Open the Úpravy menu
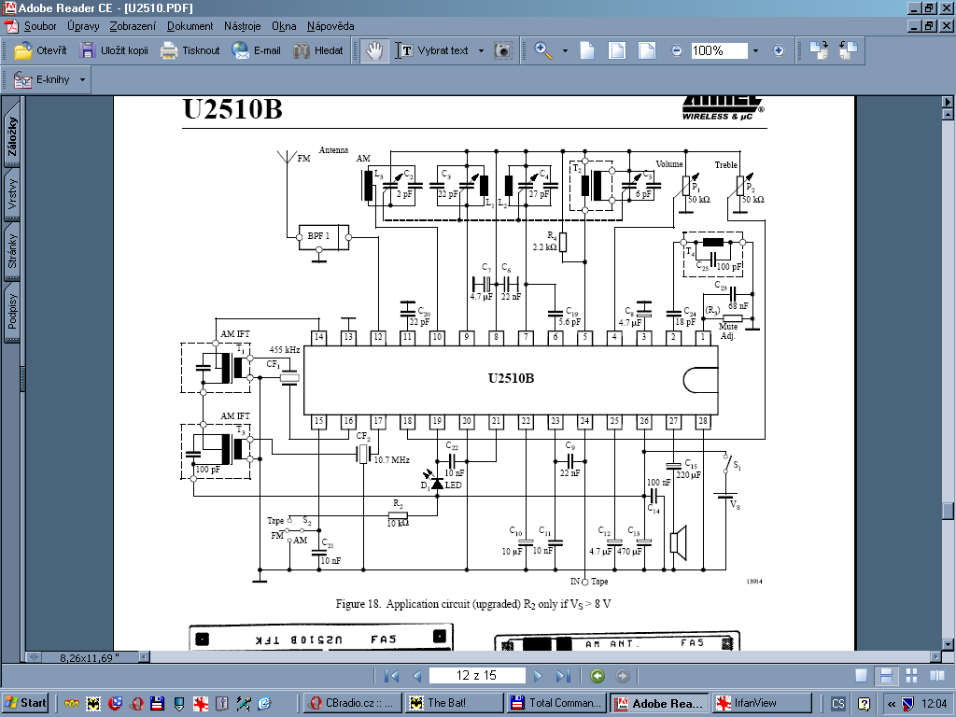 click(x=83, y=26)
